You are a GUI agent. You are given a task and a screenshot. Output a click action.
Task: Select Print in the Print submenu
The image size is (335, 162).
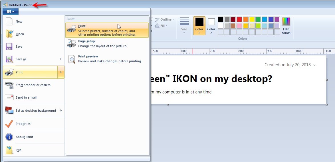(x=107, y=30)
